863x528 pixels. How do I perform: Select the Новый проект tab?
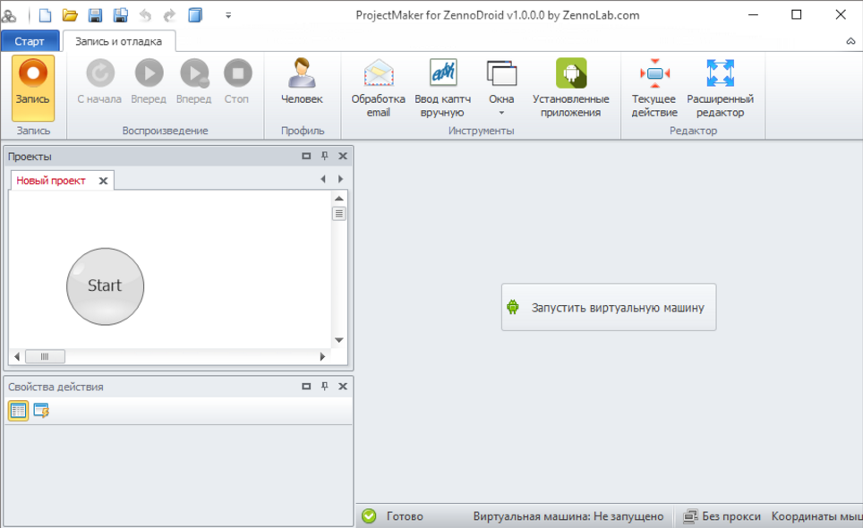point(51,181)
